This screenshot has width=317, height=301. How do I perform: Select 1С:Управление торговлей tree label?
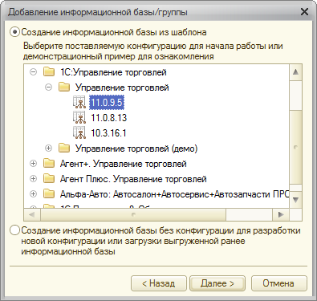(x=113, y=72)
